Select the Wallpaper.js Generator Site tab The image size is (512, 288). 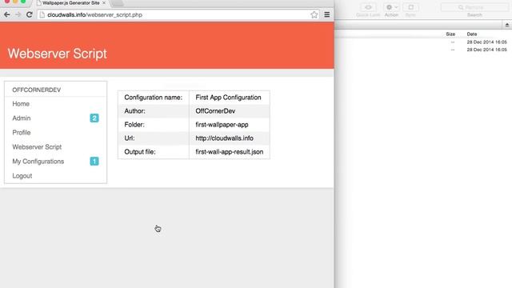click(70, 3)
